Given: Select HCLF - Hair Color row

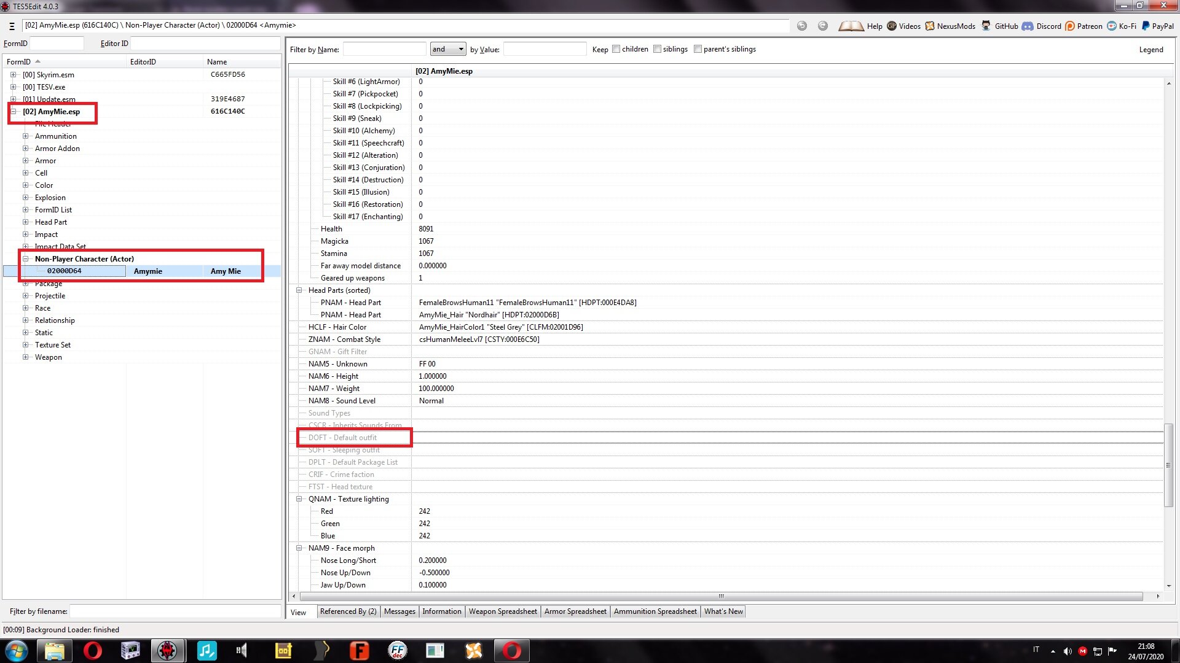Looking at the screenshot, I should [726, 327].
